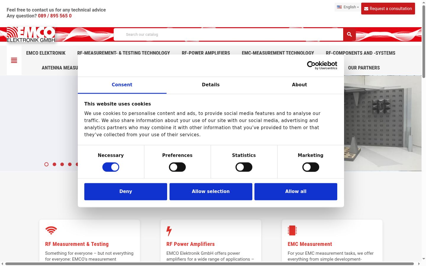
Task: Open the OUR PARTNERS menu item
Action: 364,68
